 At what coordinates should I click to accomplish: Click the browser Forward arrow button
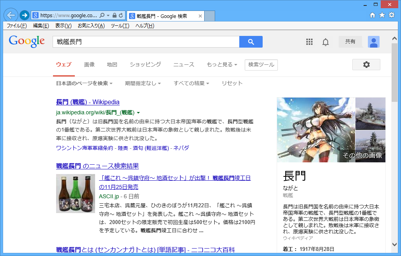click(25, 15)
